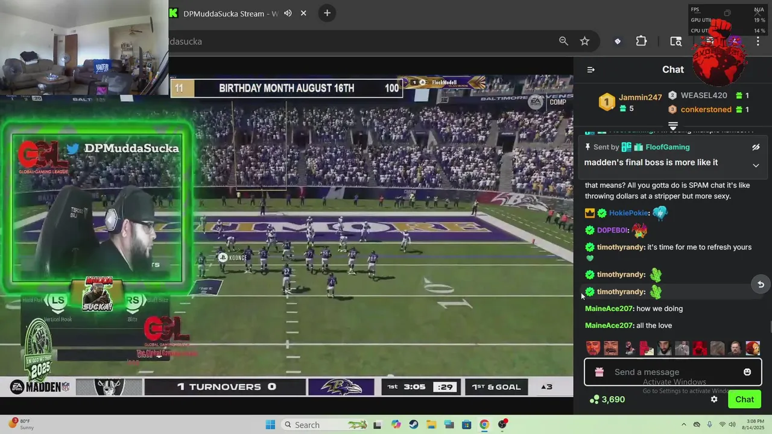772x434 pixels.
Task: Mute the DPMuddaSucka Stream tab audio
Action: pyautogui.click(x=288, y=13)
